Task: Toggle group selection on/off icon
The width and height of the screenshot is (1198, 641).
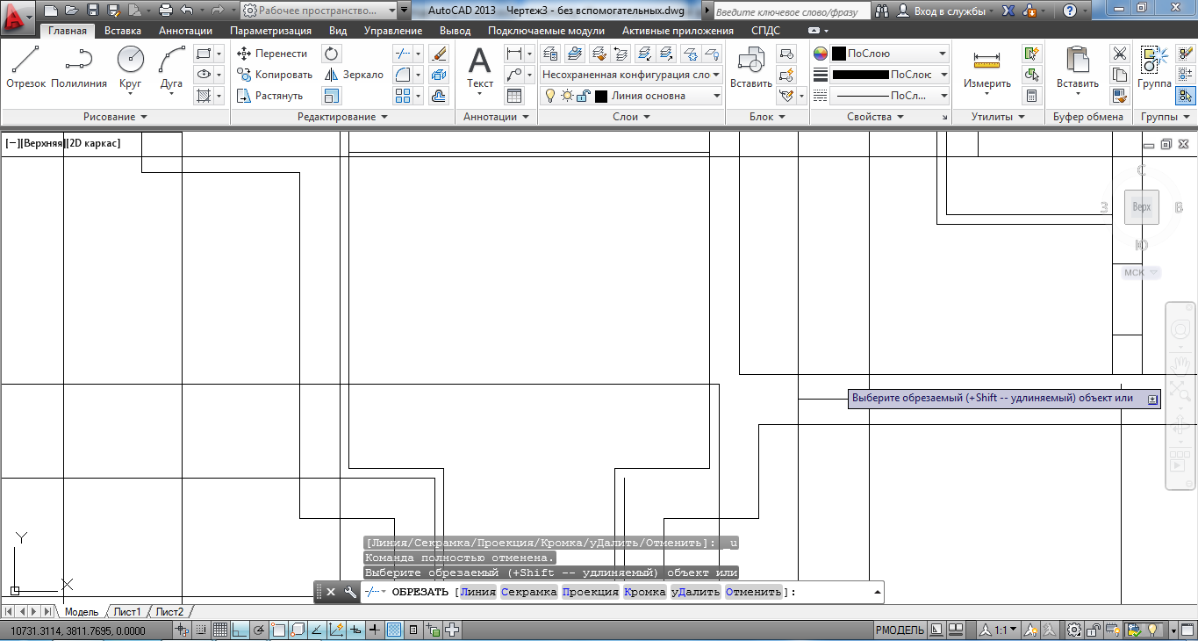Action: click(x=1186, y=96)
